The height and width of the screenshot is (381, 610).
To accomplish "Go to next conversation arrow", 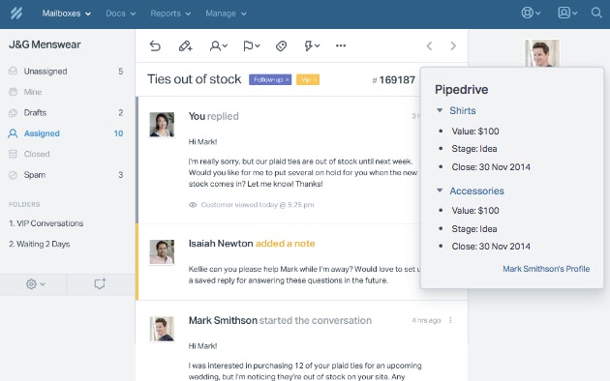I will [x=453, y=45].
